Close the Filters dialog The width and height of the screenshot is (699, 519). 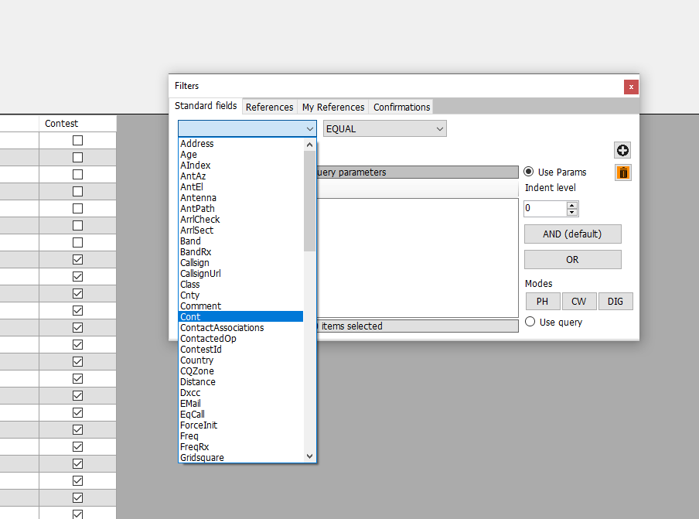pos(631,87)
